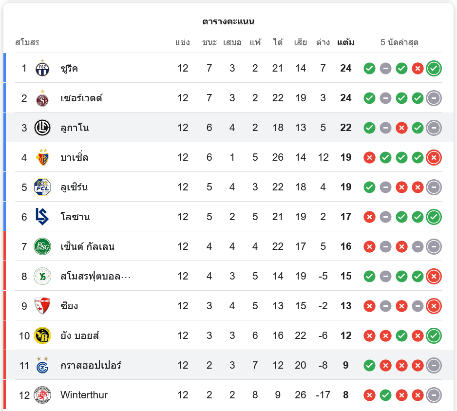The width and height of the screenshot is (457, 411).
Task: Open the Lugano team crest
Action: [x=42, y=128]
